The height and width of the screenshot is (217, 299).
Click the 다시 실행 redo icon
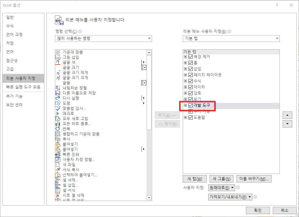pos(58,98)
